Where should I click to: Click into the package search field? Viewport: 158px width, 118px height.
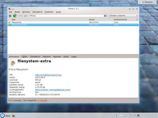[x=66, y=16]
